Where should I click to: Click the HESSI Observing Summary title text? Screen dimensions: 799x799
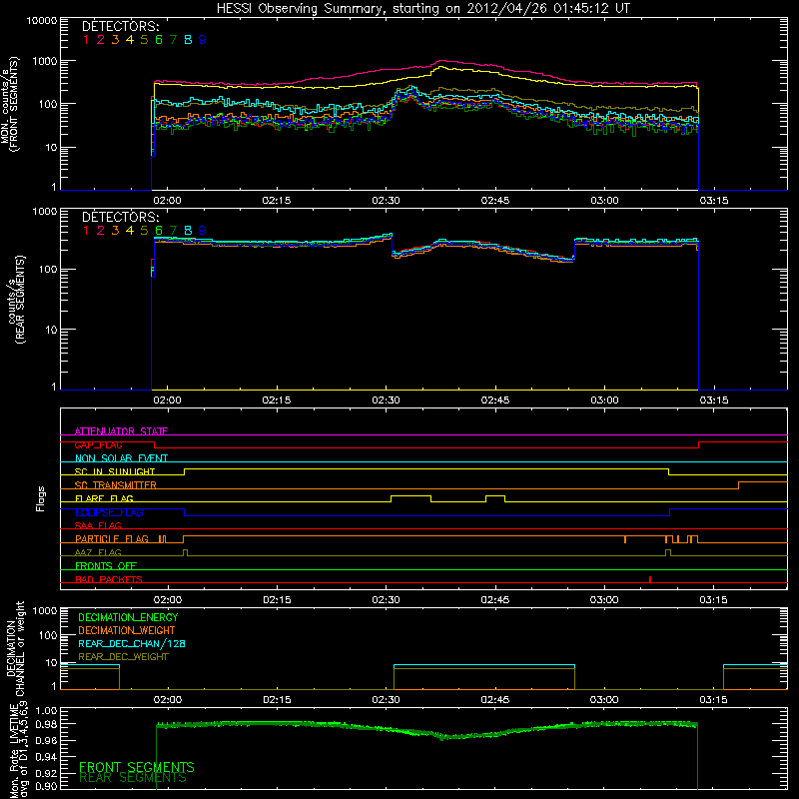[x=422, y=9]
